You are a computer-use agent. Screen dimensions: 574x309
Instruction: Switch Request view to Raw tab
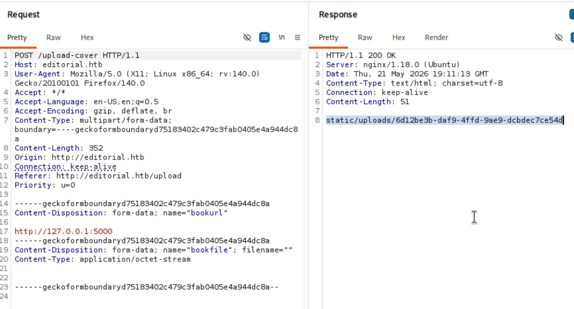point(54,37)
